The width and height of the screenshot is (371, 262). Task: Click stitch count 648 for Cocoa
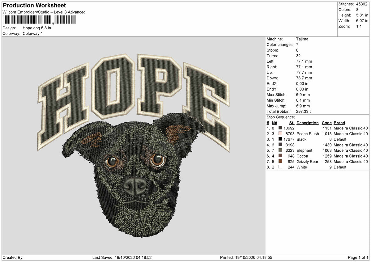coord(291,156)
